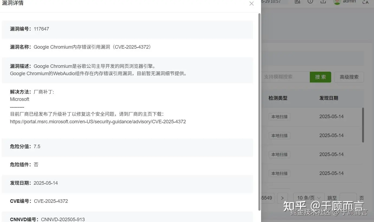This screenshot has height=222, width=374.
Task: Close the 漏洞详情 dialog
Action: [x=251, y=4]
